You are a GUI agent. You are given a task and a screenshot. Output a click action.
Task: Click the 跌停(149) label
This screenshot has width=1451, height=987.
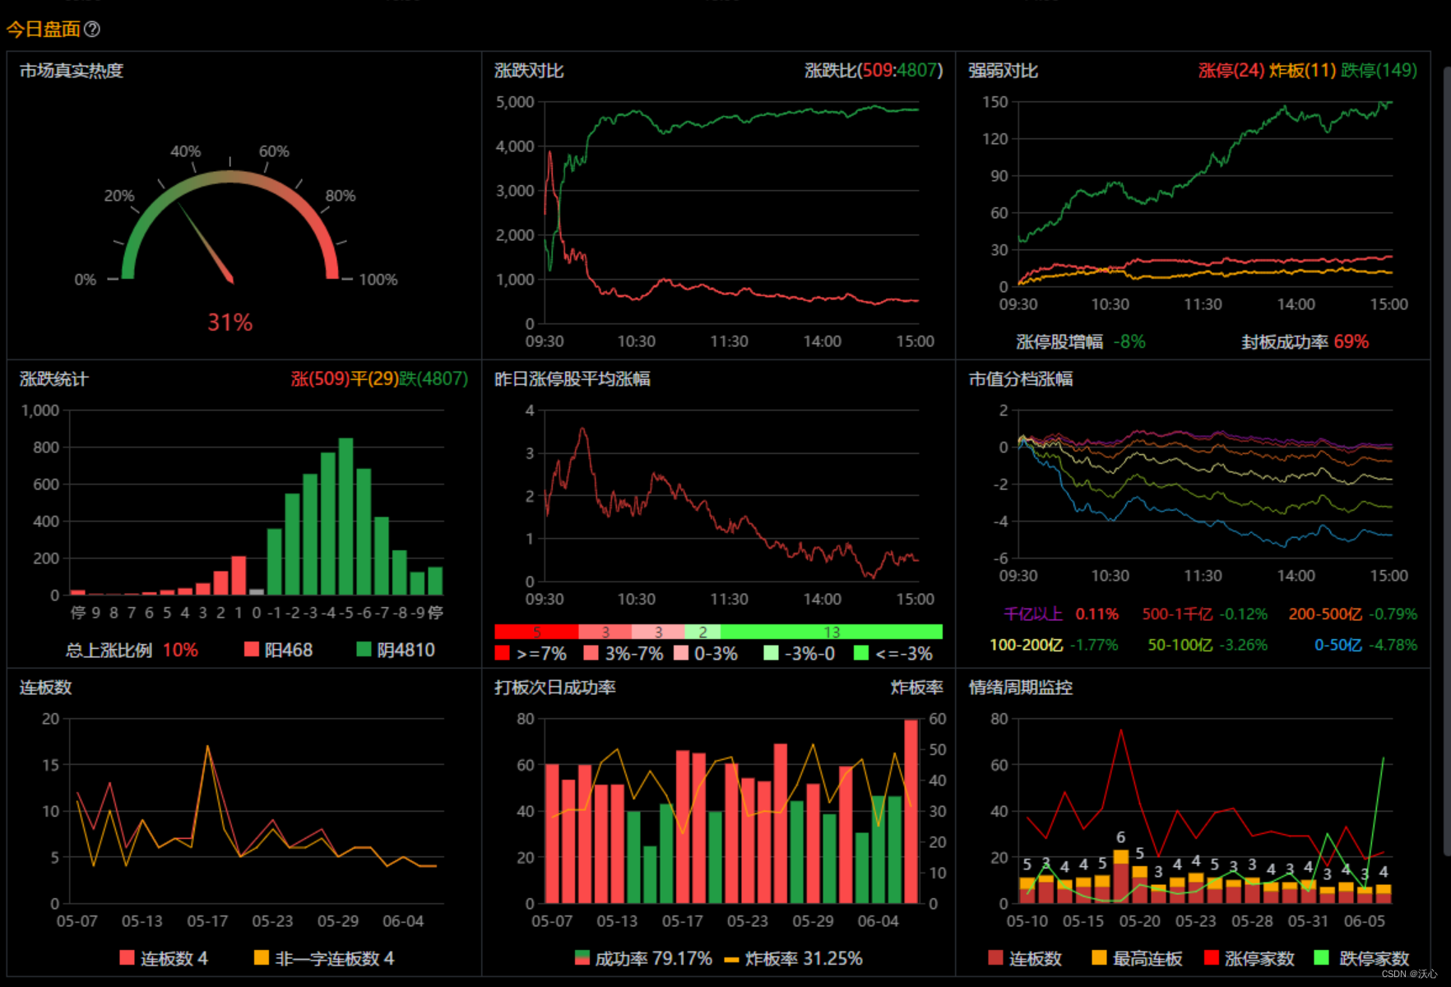1379,70
